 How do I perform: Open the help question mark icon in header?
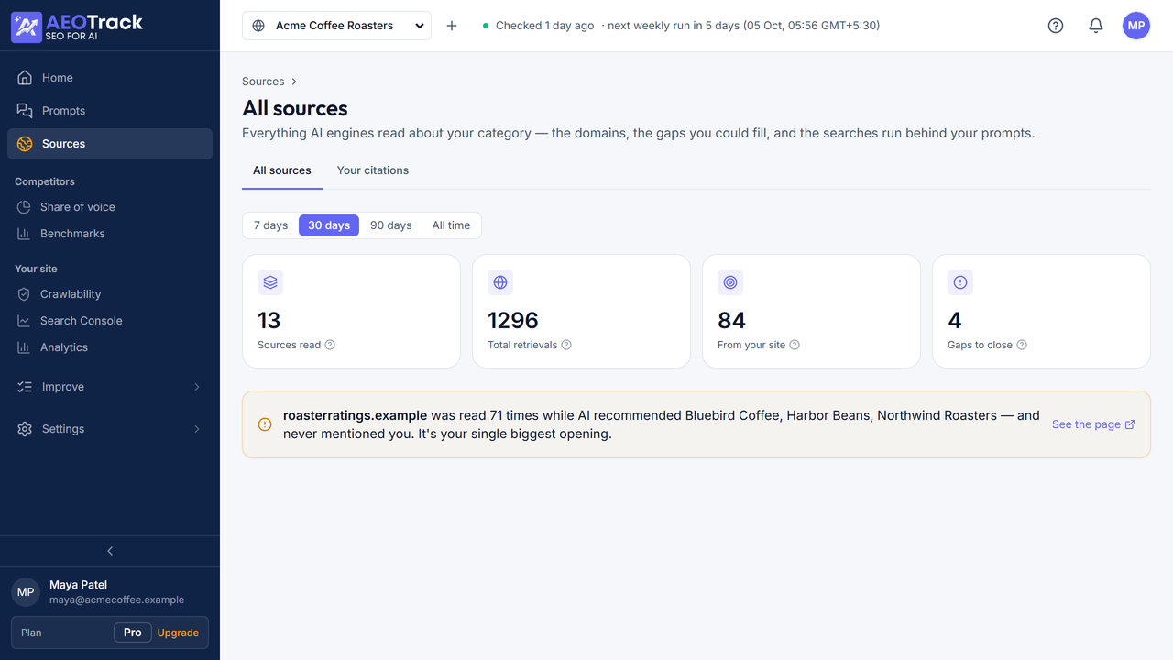tap(1056, 26)
